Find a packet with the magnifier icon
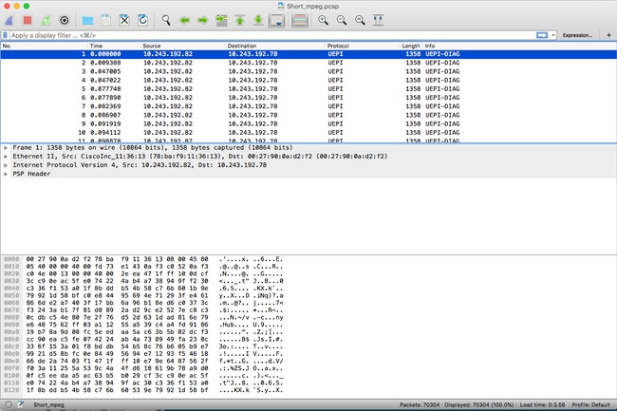 pyautogui.click(x=166, y=20)
